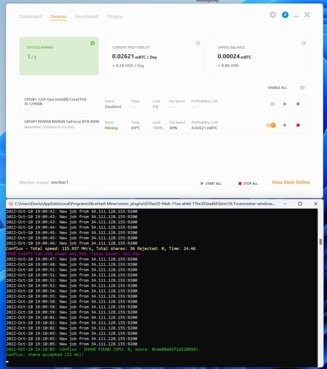Click the console title bar path text
This screenshot has height=369, width=327.
(145, 204)
